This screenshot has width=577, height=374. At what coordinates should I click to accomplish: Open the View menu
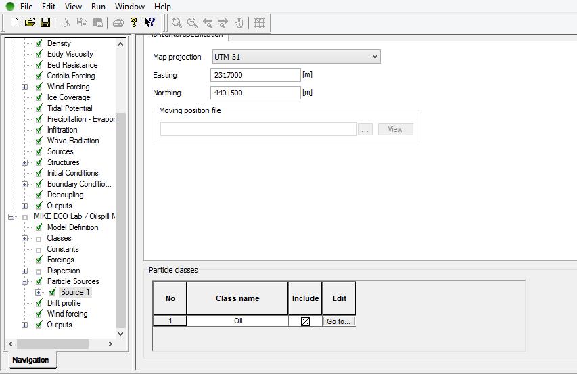(x=73, y=7)
